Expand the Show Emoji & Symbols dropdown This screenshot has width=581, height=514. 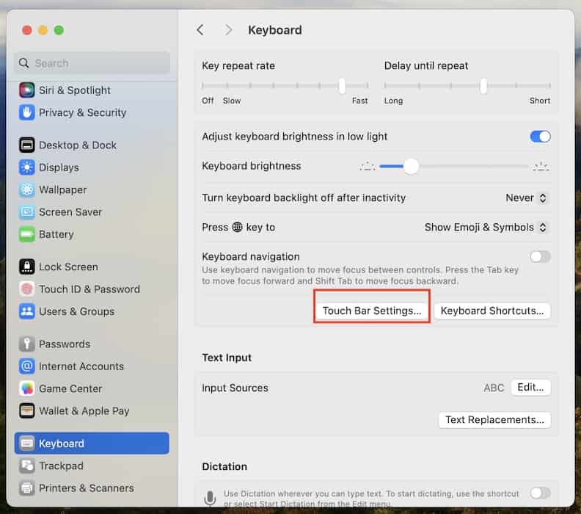tap(487, 228)
